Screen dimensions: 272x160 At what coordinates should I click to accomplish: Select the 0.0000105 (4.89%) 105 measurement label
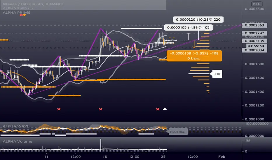tap(188, 28)
